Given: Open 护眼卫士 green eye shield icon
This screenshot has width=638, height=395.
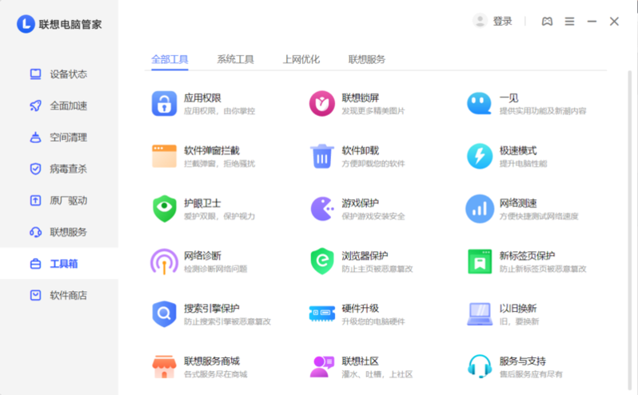Looking at the screenshot, I should 165,209.
